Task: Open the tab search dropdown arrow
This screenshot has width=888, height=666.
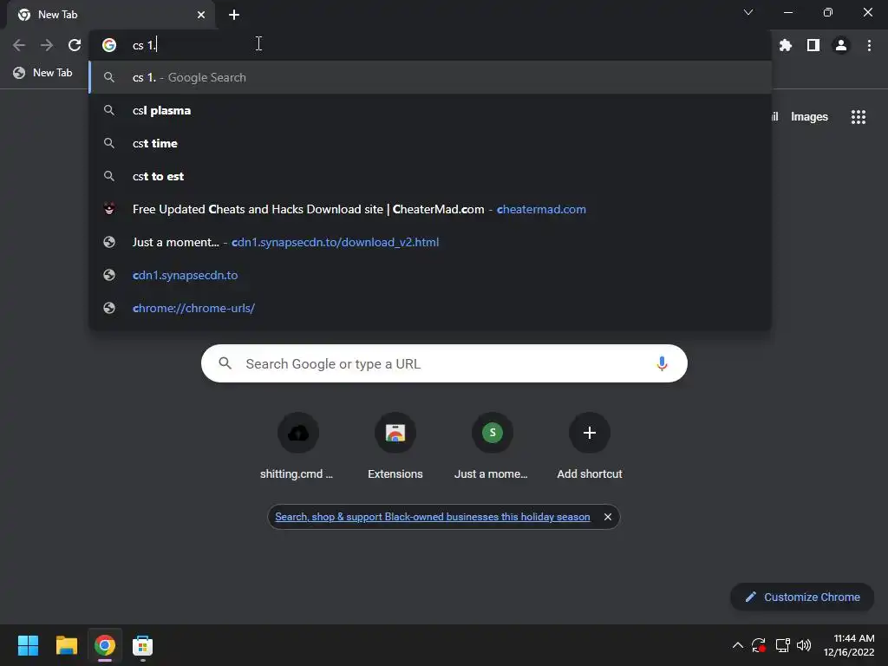Action: tap(748, 12)
